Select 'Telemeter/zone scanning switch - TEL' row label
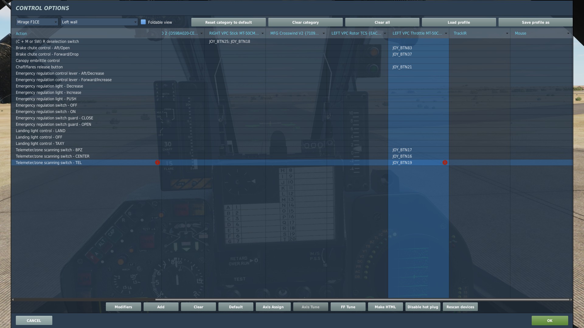584x328 pixels. point(49,163)
